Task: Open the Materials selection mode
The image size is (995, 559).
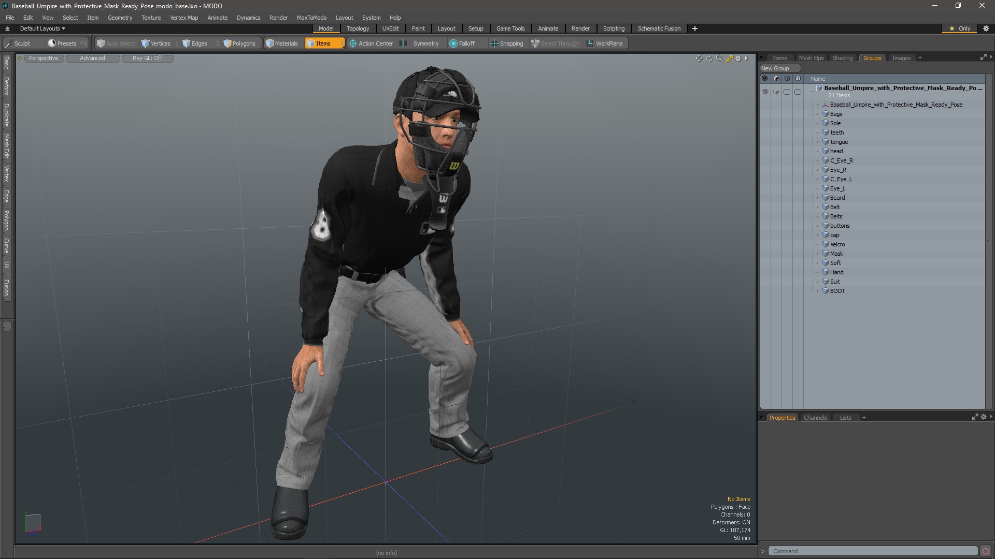Action: (x=282, y=43)
